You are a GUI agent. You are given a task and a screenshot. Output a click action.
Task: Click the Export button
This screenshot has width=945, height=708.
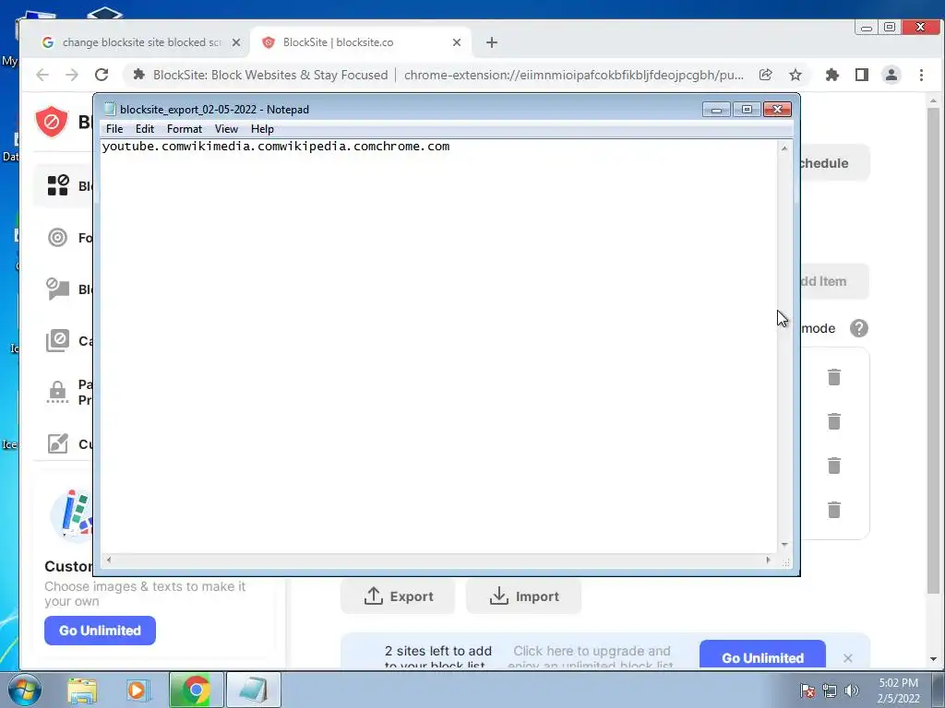pos(398,596)
